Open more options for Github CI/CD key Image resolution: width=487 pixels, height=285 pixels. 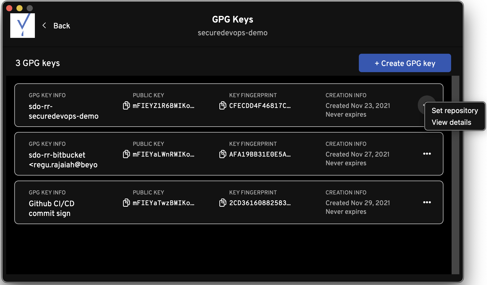point(427,202)
